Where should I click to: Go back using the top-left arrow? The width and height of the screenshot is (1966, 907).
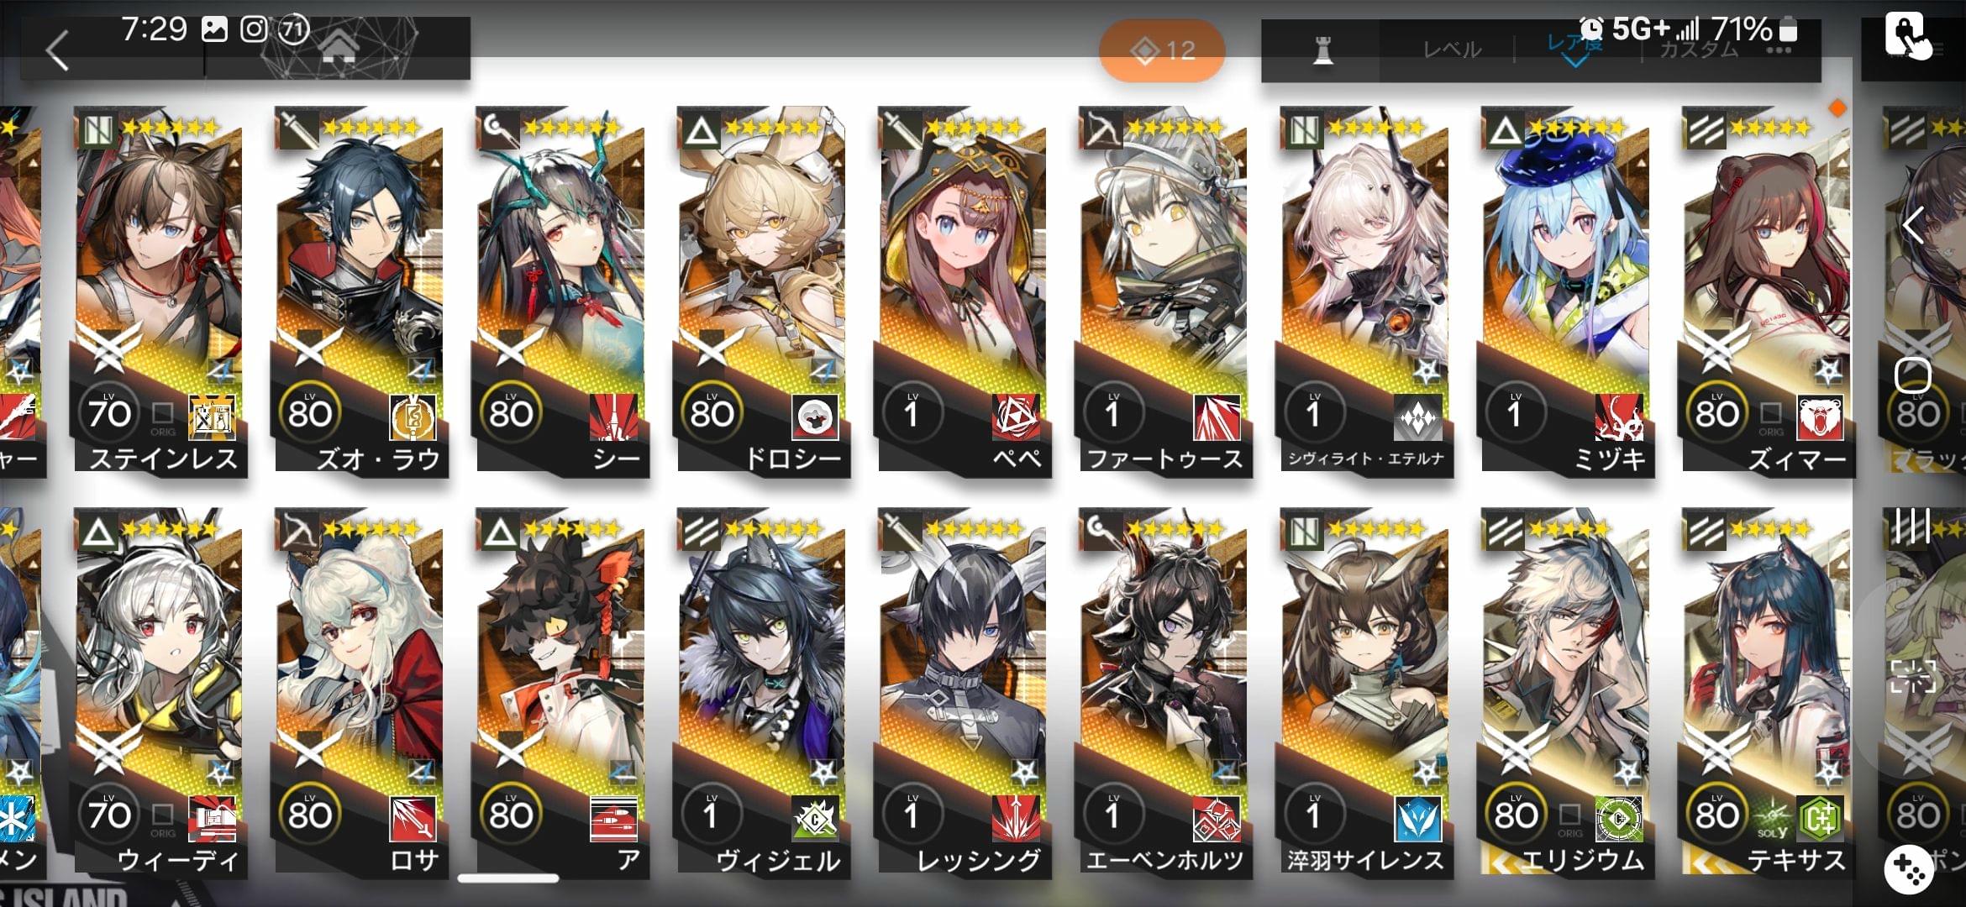[x=57, y=50]
